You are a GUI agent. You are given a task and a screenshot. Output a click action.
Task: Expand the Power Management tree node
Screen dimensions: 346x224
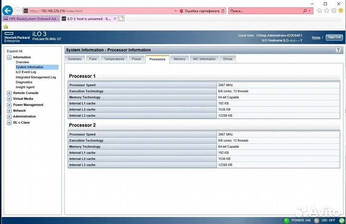pyautogui.click(x=9, y=105)
